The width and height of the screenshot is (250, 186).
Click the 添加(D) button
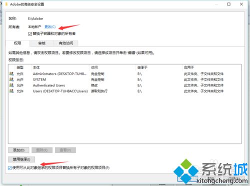coord(18,150)
